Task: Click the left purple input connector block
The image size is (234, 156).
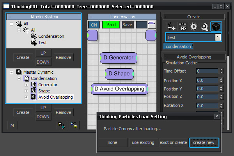Action: [92, 35]
